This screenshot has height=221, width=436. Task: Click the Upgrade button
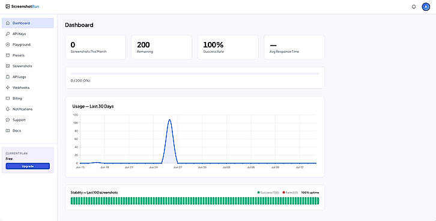click(28, 166)
